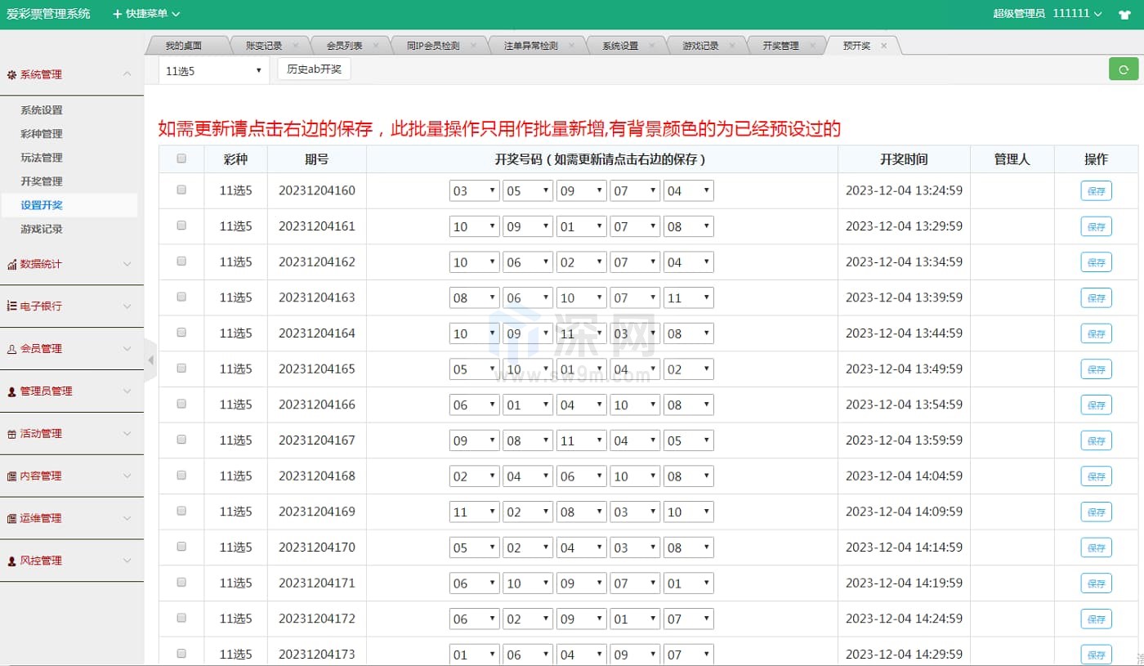Viewport: 1144px width, 666px height.
Task: Open 会员管理 sidebar section
Action: [71, 348]
